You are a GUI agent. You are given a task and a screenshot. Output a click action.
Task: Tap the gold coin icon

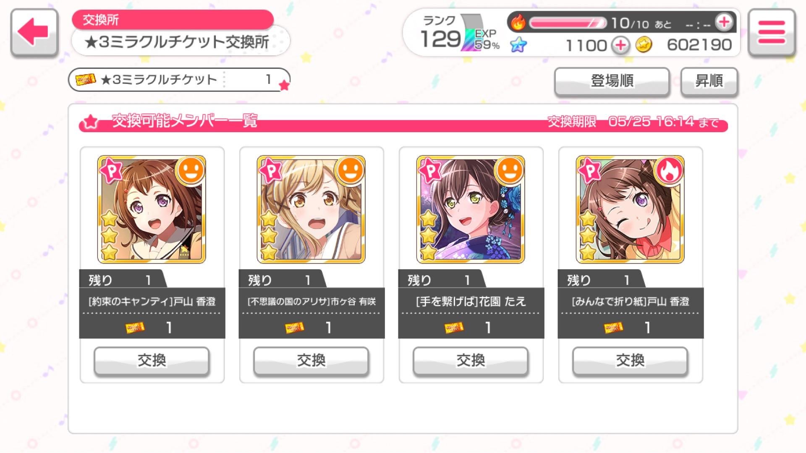[x=644, y=45]
